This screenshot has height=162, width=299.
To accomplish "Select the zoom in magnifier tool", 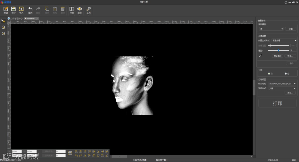I will [x=3, y=27].
